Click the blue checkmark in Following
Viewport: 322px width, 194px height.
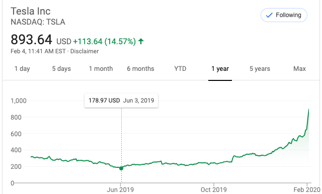coord(269,15)
